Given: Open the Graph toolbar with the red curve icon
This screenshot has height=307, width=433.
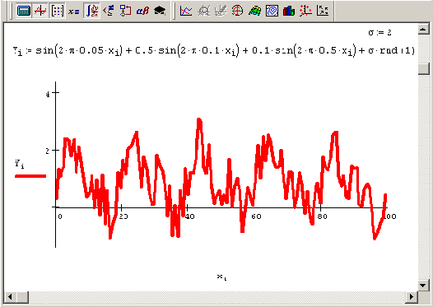Looking at the screenshot, I should click(40, 11).
